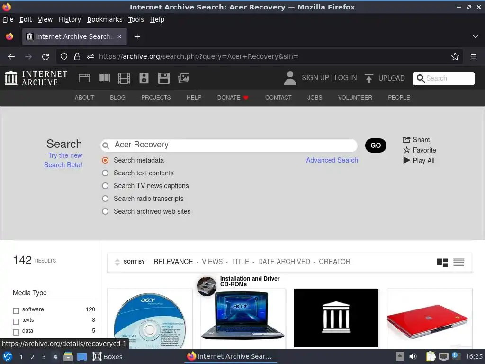
Task: Click the Share link
Action: tap(416, 140)
